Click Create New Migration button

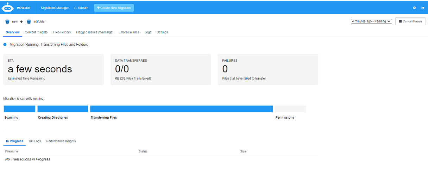tap(114, 8)
